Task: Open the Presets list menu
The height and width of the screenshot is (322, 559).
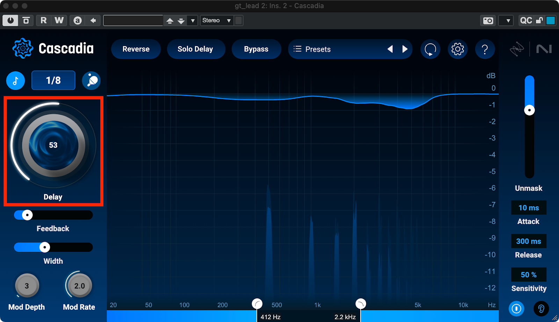Action: click(x=312, y=49)
